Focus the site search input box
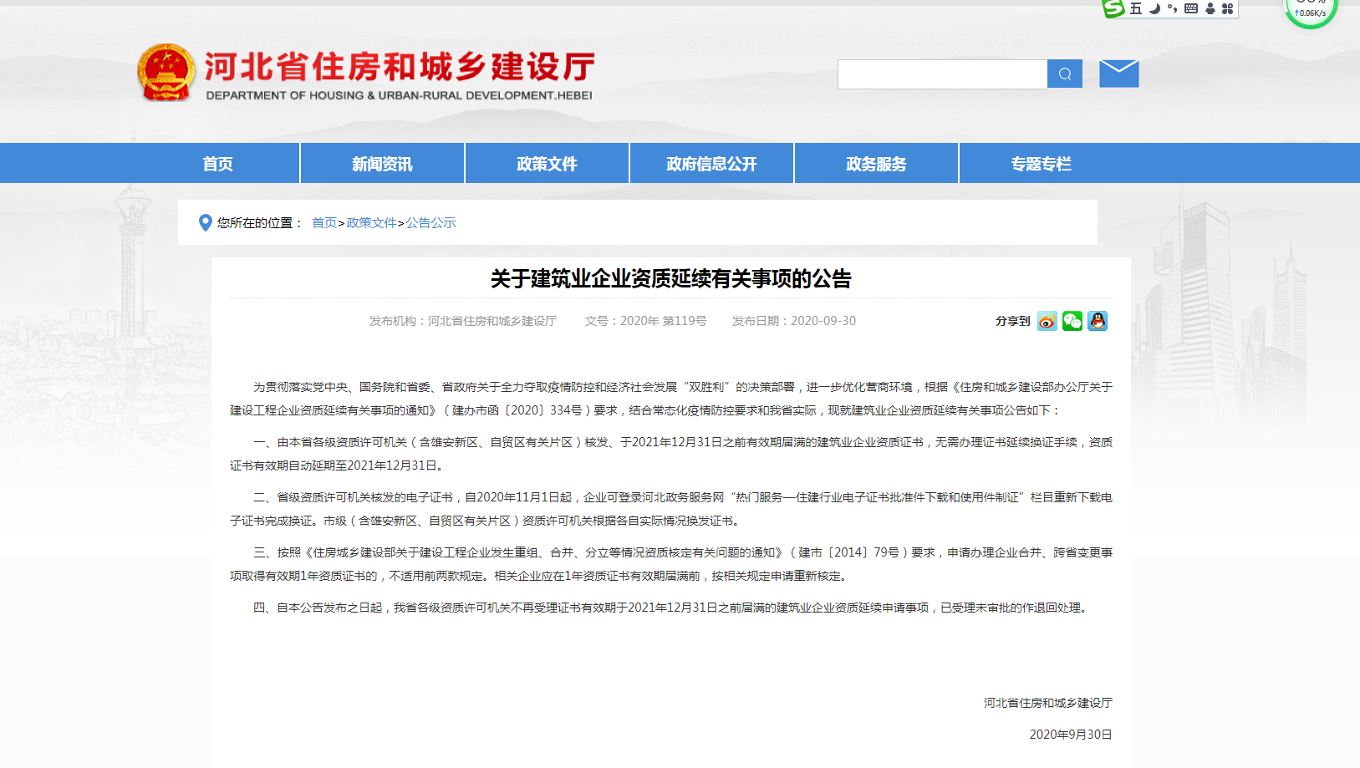The height and width of the screenshot is (768, 1360). 942,74
